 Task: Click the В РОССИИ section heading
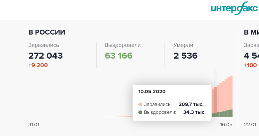pos(47,32)
